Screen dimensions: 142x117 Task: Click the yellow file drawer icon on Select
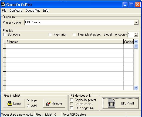tap(10, 104)
